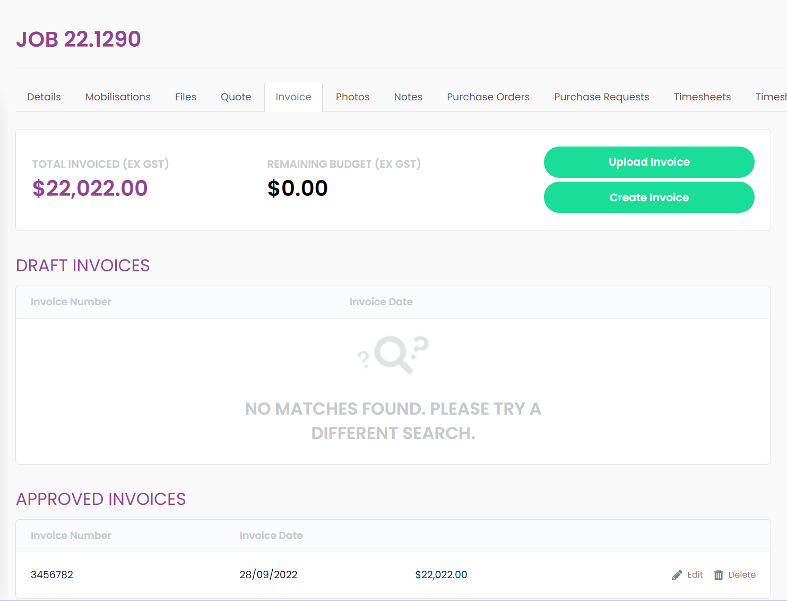Click the invoice date 28/09/2022
This screenshot has height=601, width=787.
269,575
